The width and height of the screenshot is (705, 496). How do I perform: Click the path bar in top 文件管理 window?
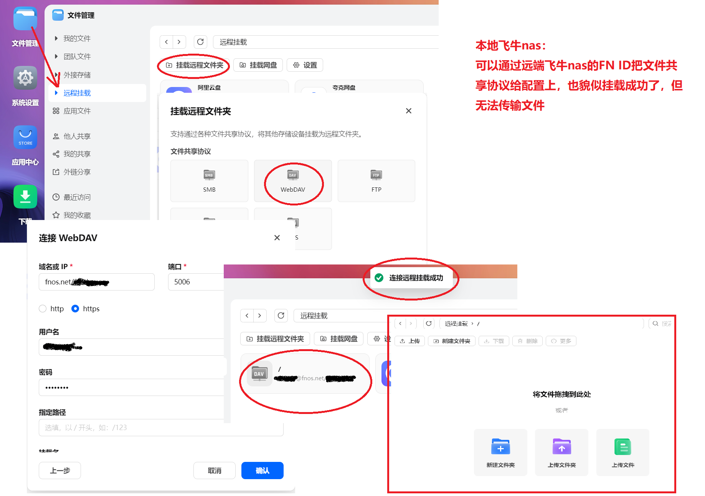tap(326, 42)
